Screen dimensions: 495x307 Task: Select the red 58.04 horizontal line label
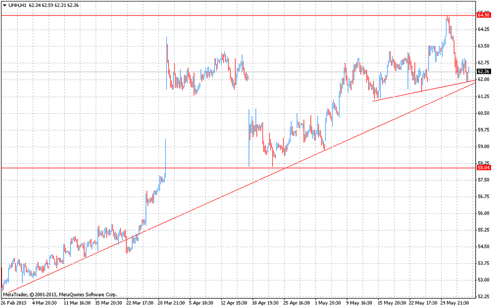pyautogui.click(x=484, y=168)
